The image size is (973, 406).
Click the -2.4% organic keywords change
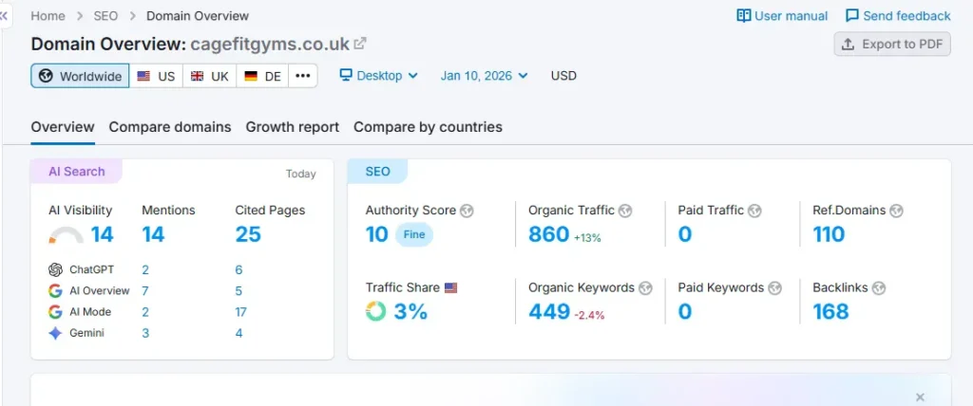589,315
